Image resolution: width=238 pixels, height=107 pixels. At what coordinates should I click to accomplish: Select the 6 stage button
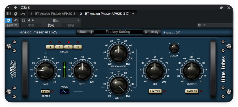[59, 47]
